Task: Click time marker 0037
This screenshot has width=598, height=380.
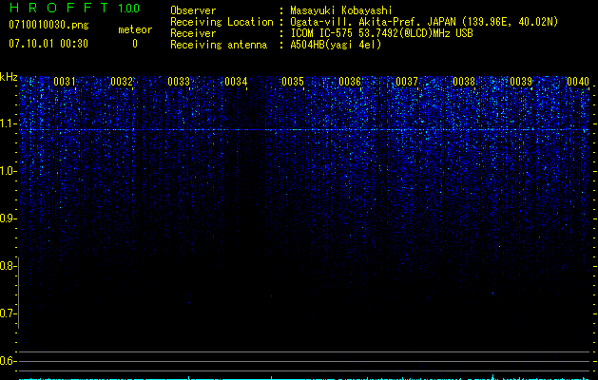Action: point(407,82)
